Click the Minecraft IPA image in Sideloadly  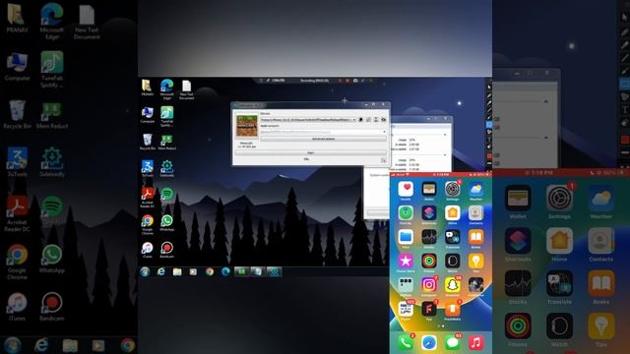pyautogui.click(x=247, y=126)
